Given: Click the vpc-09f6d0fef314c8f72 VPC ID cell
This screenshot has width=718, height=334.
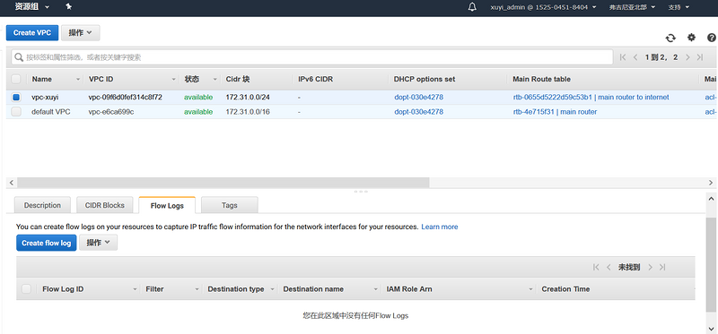Looking at the screenshot, I should click(x=126, y=98).
